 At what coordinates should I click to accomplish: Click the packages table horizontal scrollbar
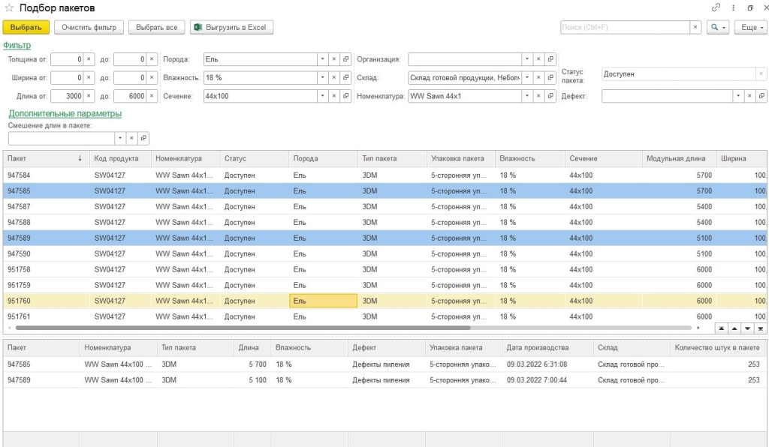tap(243, 328)
